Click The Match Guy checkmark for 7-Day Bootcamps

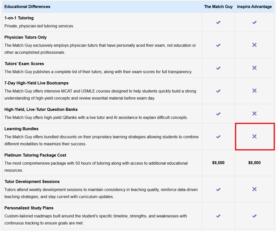point(218,91)
